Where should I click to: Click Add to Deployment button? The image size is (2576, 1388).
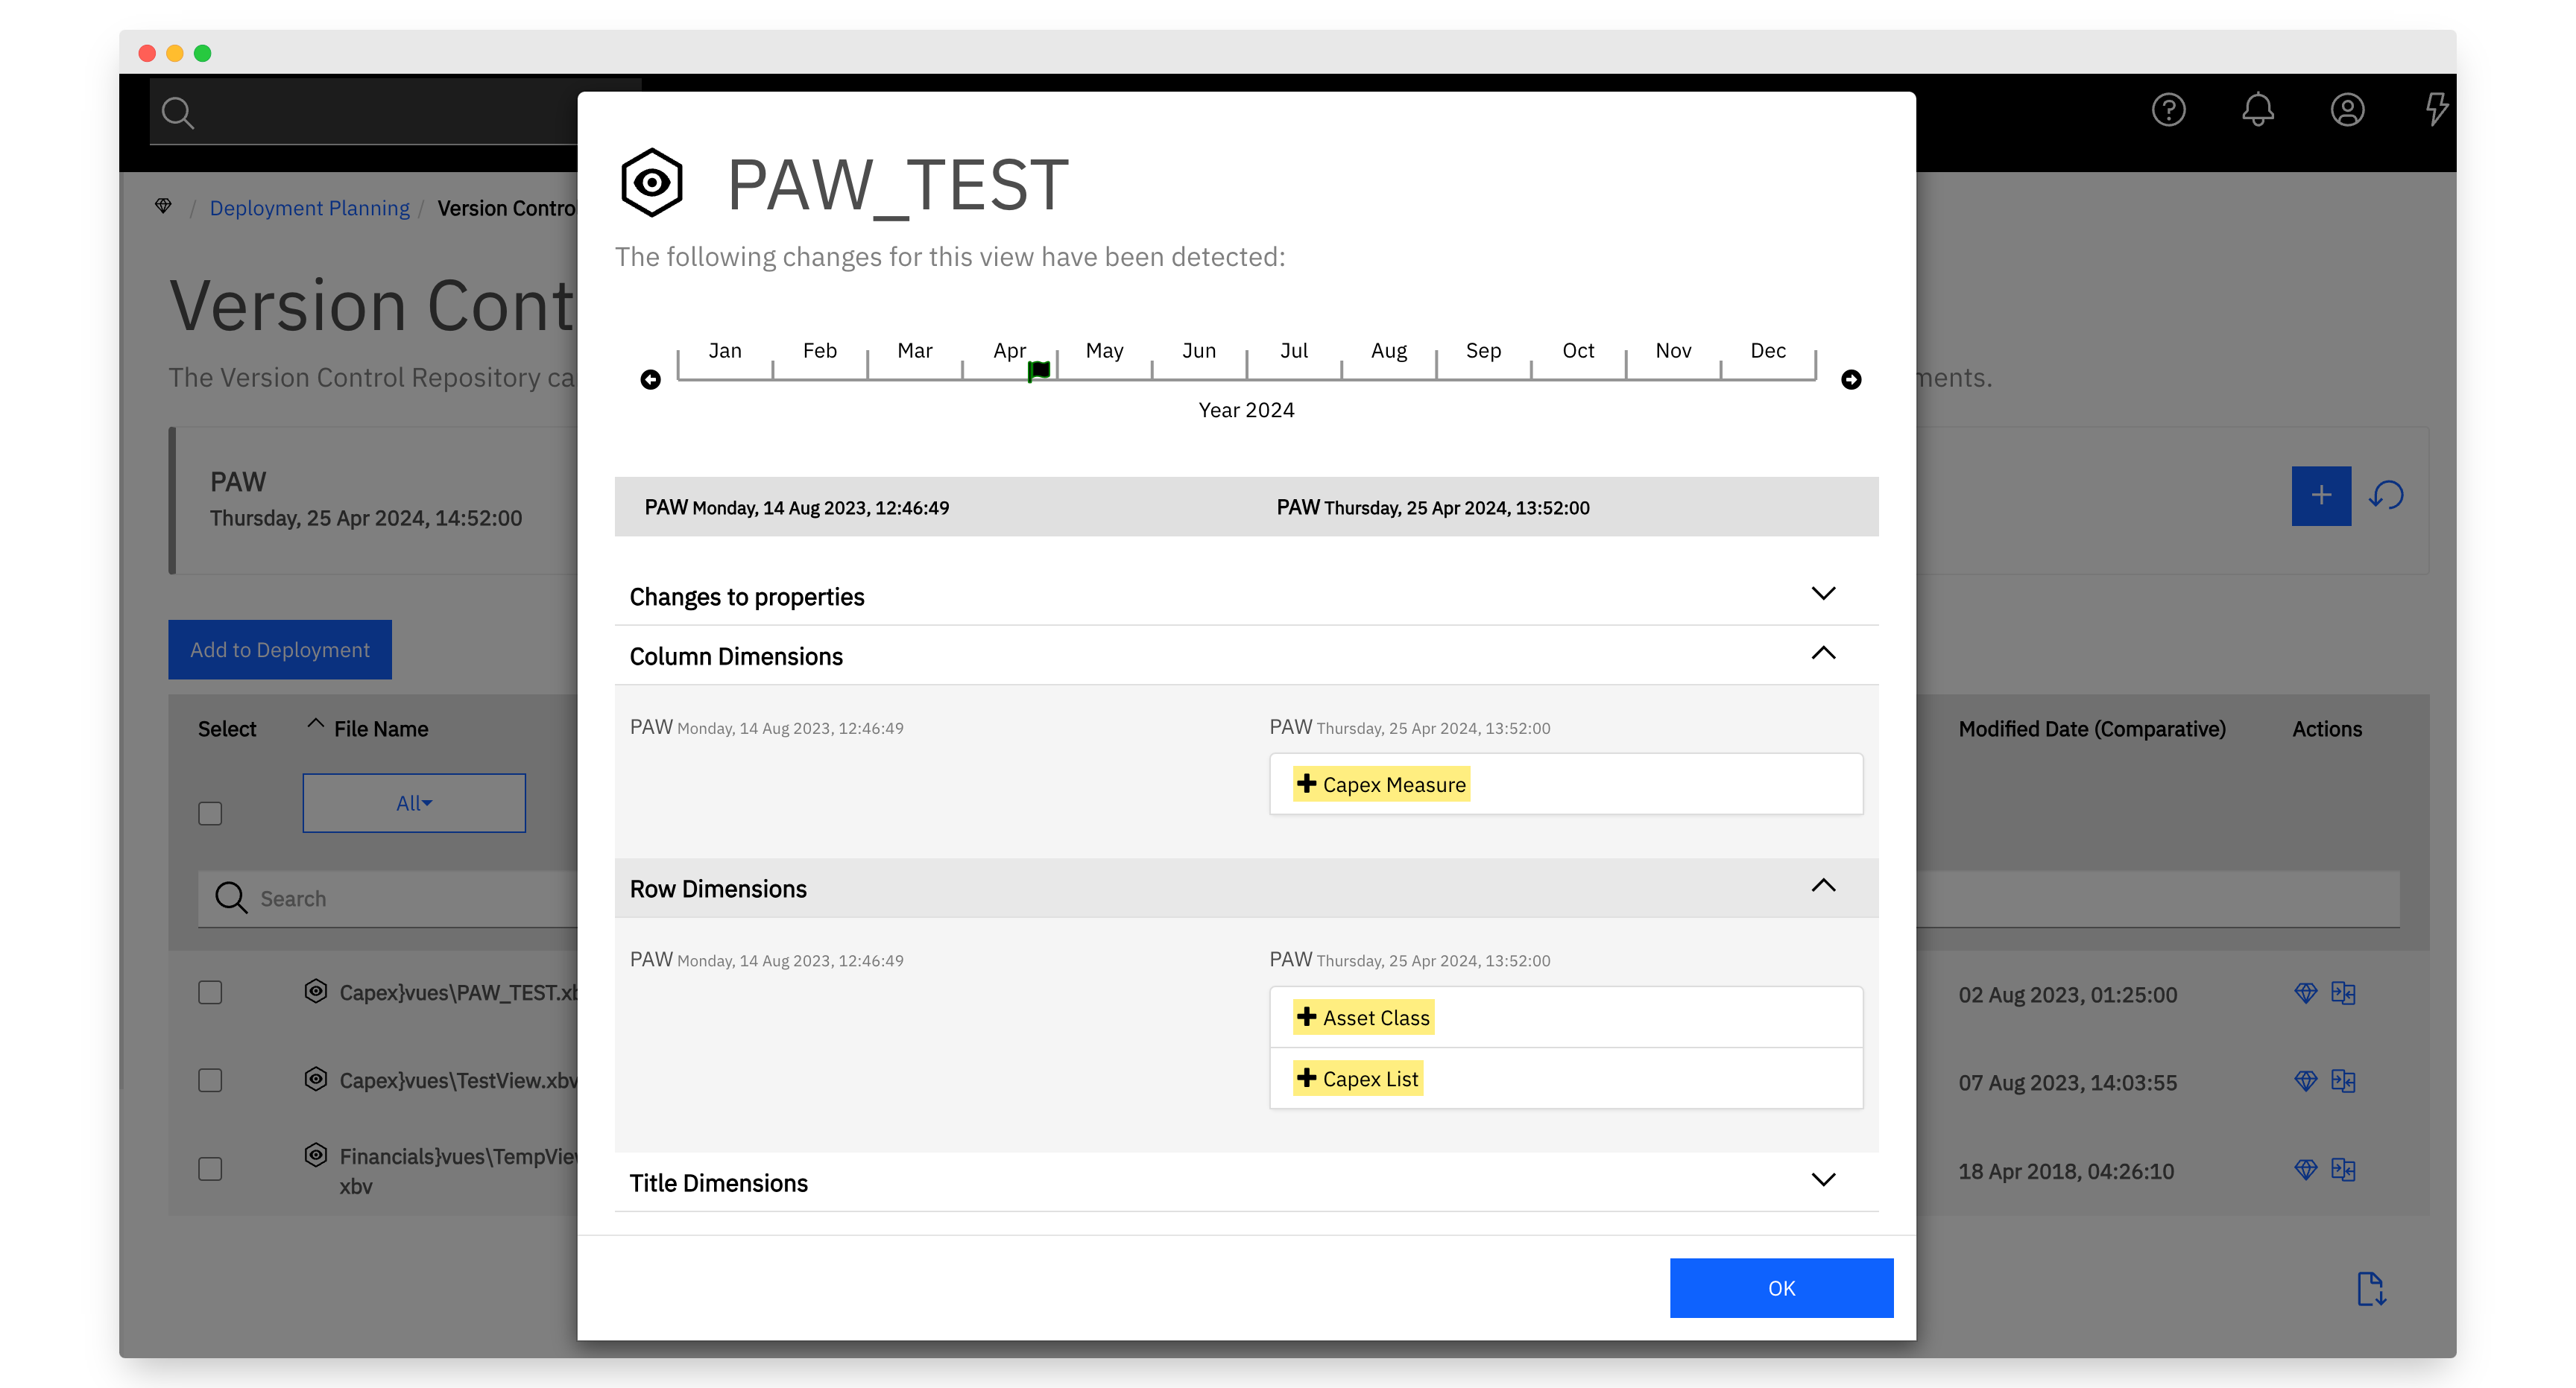(280, 650)
